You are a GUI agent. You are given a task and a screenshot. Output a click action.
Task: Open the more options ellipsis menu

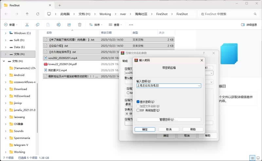pos(131,25)
